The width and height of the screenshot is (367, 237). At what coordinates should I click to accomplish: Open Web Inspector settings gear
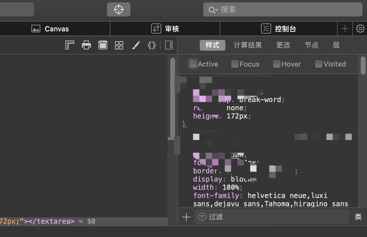coord(360,29)
